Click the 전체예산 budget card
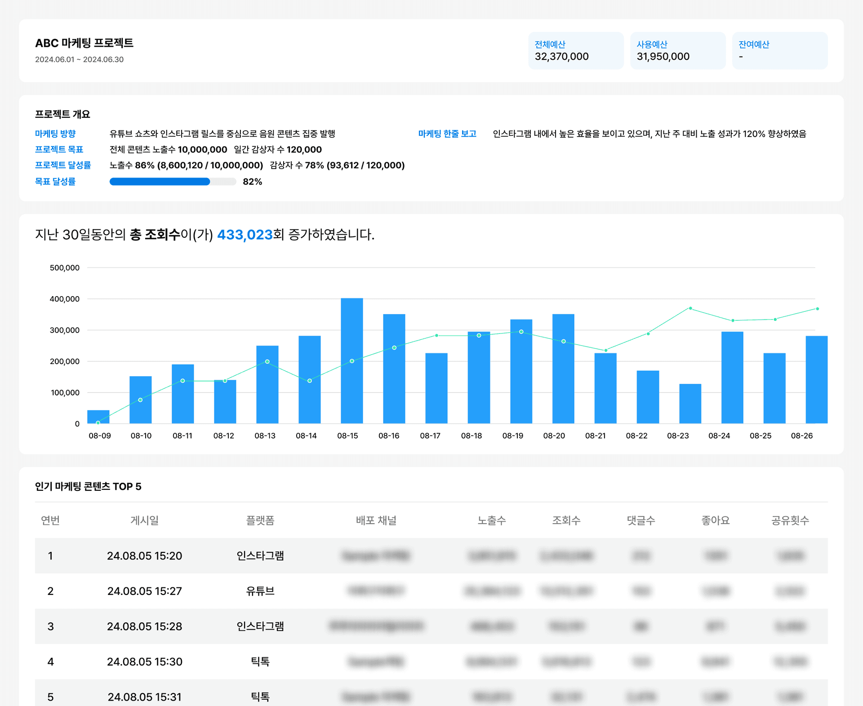 click(576, 51)
